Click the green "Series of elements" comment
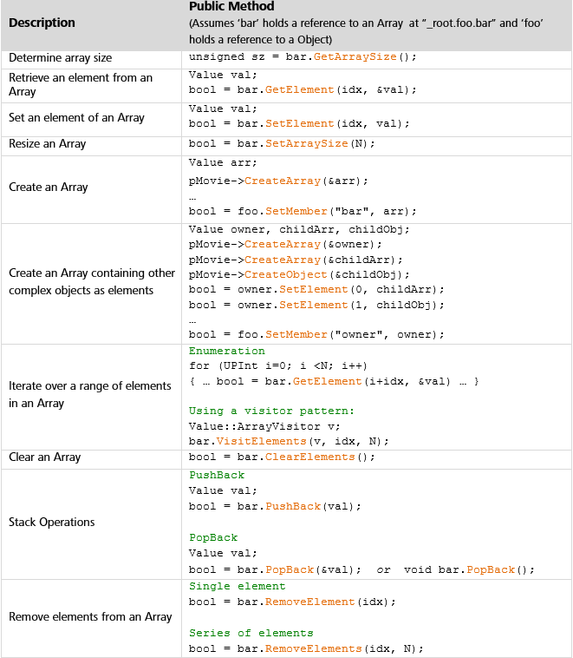Image resolution: width=573 pixels, height=658 pixels. (x=251, y=633)
